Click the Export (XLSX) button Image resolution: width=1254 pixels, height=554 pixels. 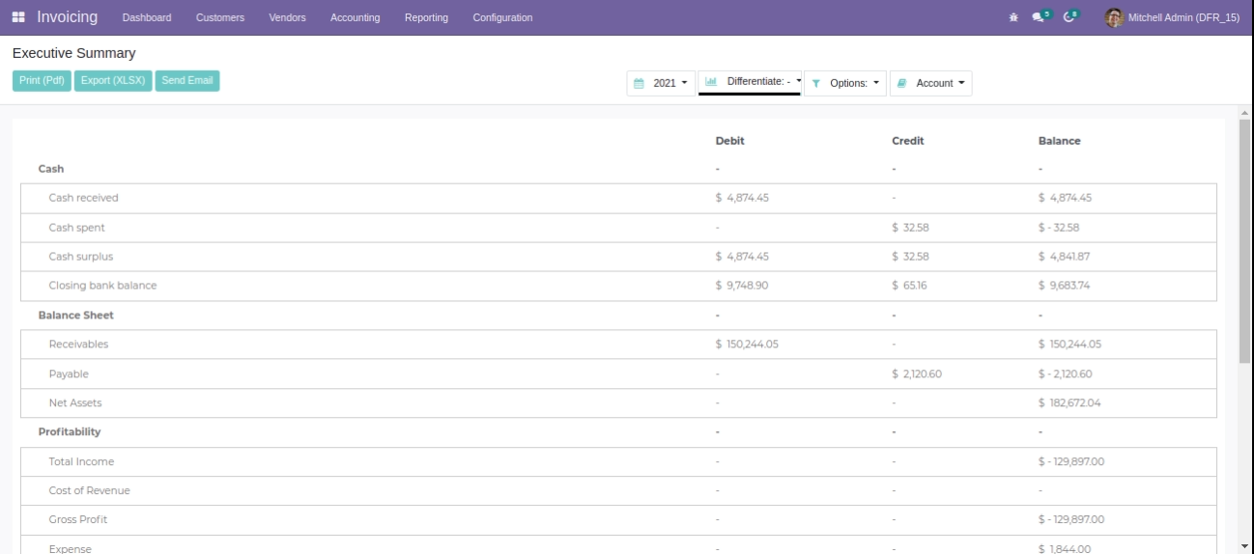coord(113,81)
